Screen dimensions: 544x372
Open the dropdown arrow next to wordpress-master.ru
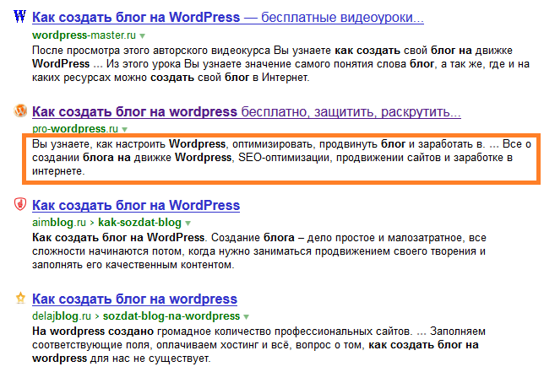coord(142,35)
